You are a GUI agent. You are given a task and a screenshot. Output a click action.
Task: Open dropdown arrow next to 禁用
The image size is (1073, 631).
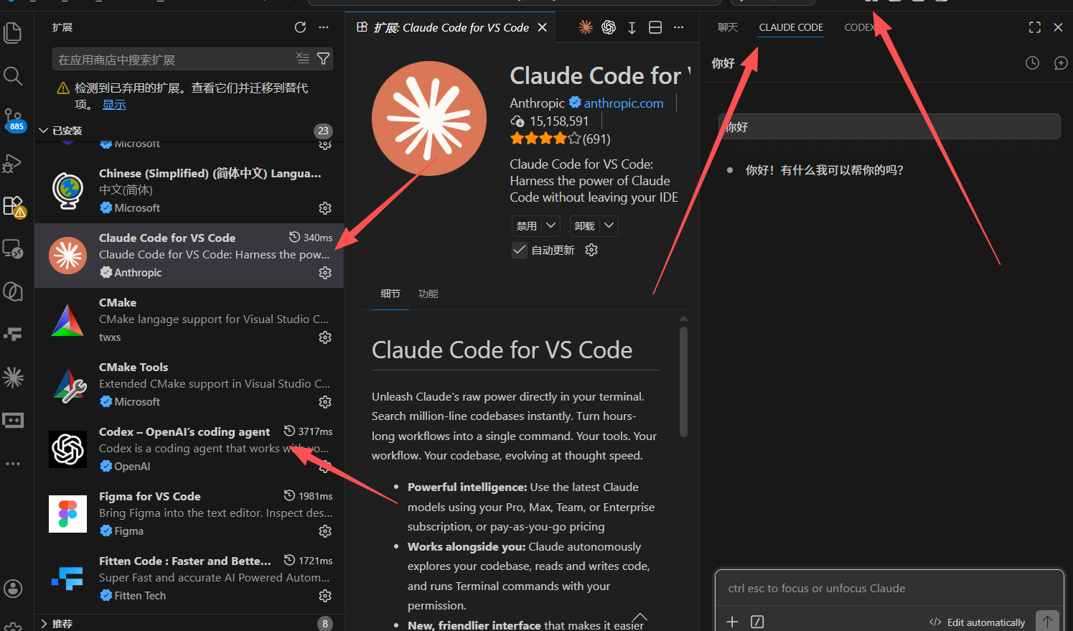pyautogui.click(x=551, y=225)
